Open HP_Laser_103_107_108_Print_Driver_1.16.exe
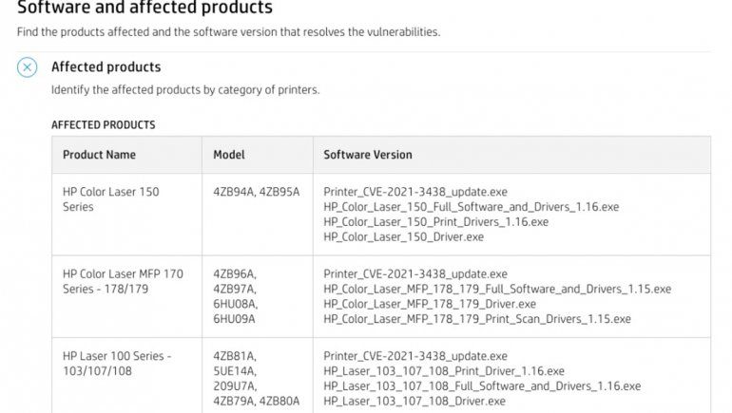732x413 pixels. (x=443, y=371)
